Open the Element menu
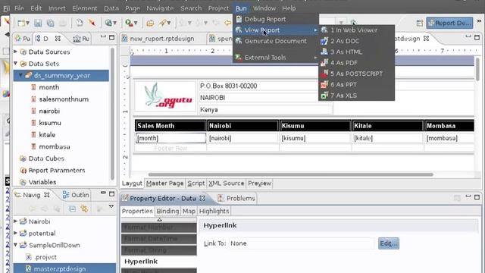485x273 pixels. pyautogui.click(x=84, y=8)
